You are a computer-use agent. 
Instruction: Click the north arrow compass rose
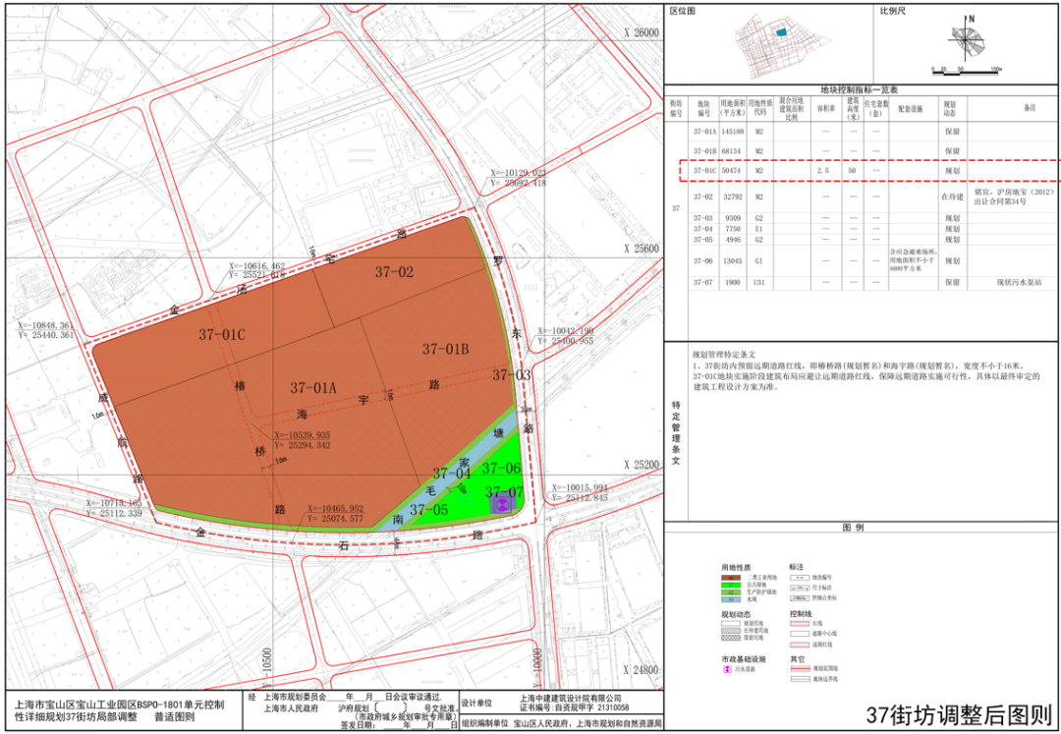pyautogui.click(x=968, y=39)
